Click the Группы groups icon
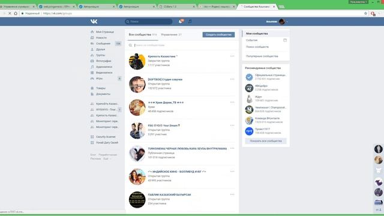The height and width of the screenshot is (216, 384). (92, 55)
